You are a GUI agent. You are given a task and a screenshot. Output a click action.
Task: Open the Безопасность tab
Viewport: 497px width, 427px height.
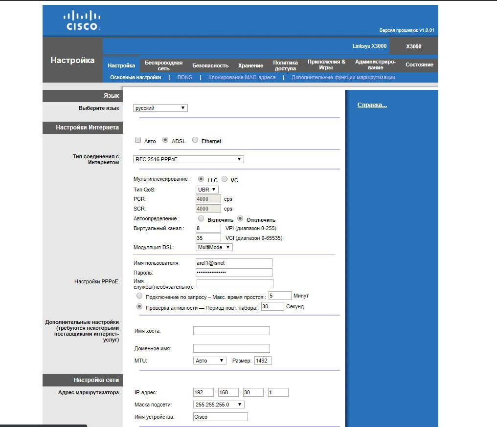(x=210, y=65)
